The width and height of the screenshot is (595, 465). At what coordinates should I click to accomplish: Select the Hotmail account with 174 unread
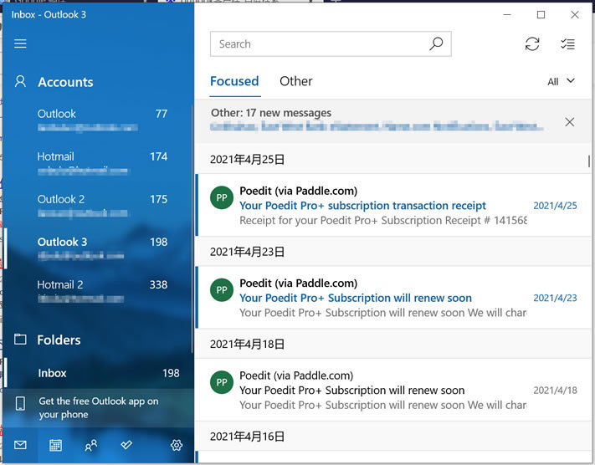(x=98, y=163)
